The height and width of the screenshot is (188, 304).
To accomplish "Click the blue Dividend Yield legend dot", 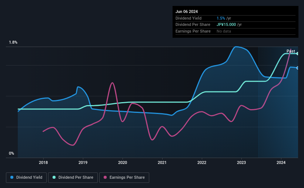I will [12, 177].
